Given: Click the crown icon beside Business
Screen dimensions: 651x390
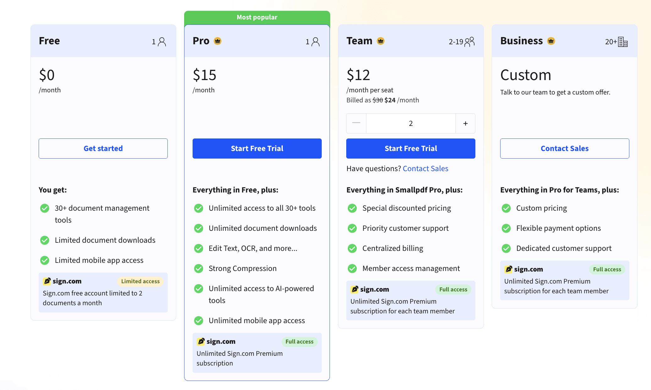Looking at the screenshot, I should 551,41.
